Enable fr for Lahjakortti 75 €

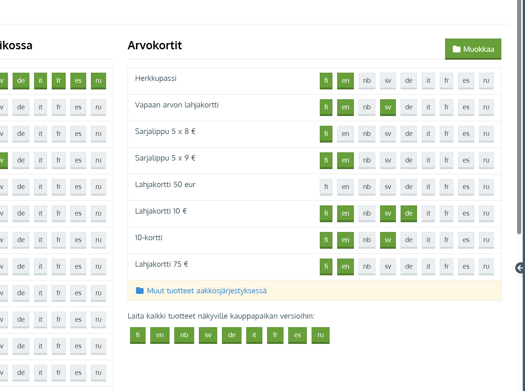tap(446, 267)
